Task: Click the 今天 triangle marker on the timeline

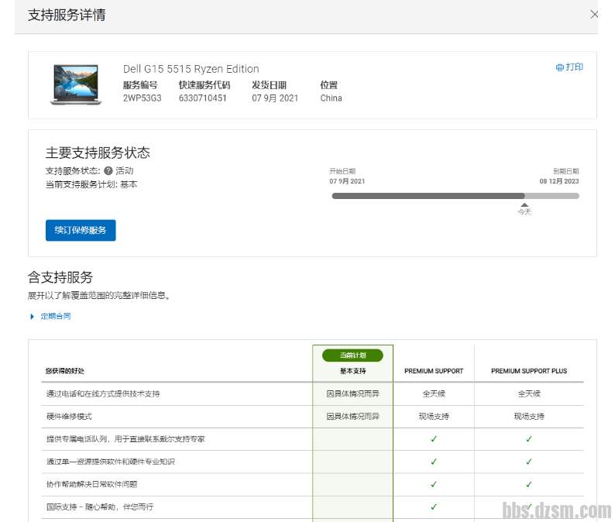Action: [x=524, y=204]
